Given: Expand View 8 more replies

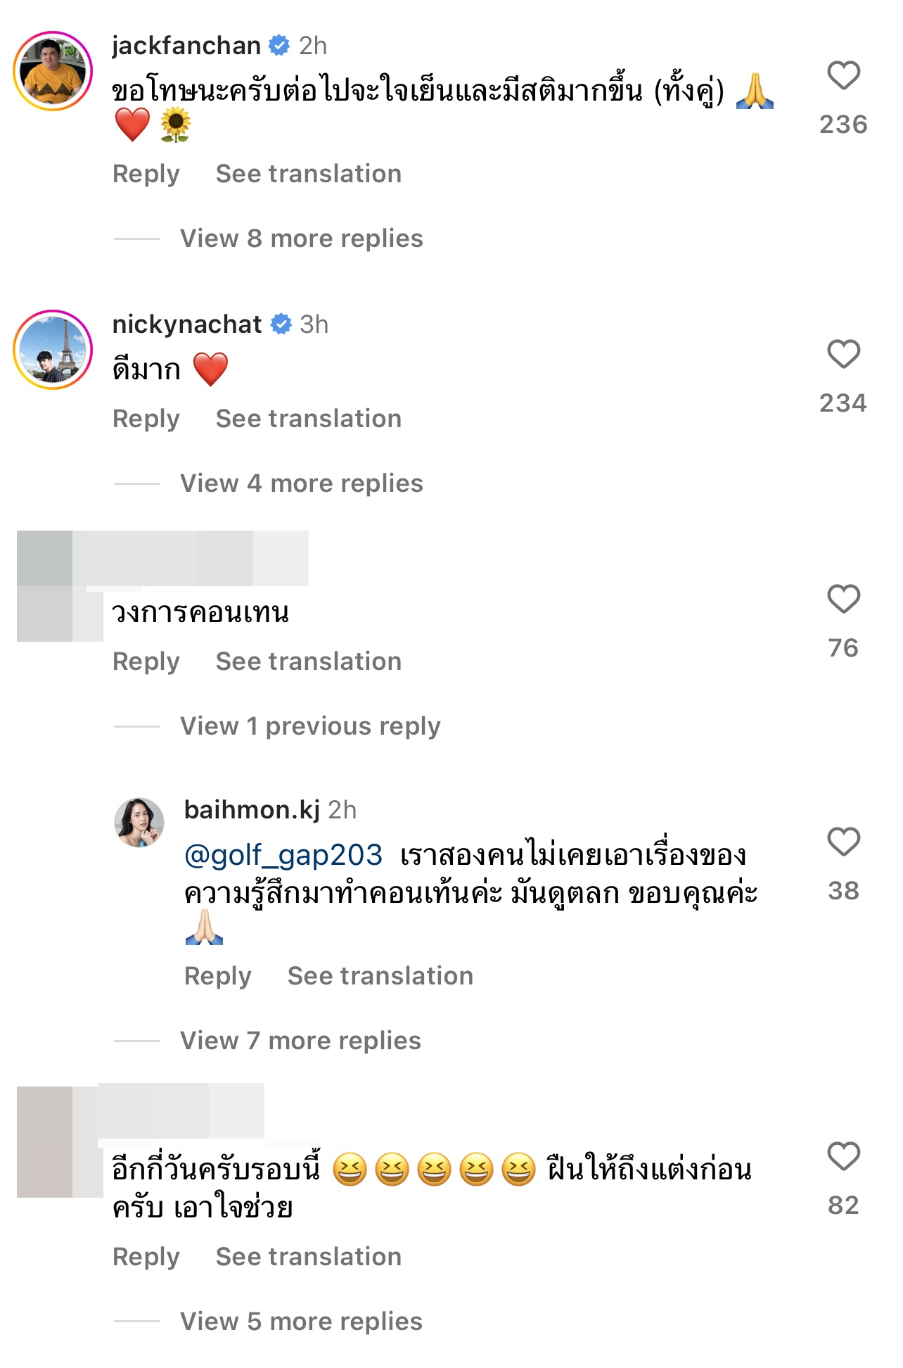Looking at the screenshot, I should (300, 239).
